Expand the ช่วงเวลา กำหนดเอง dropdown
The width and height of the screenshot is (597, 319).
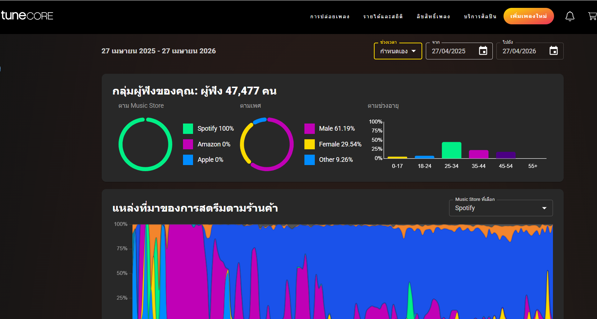tap(398, 51)
